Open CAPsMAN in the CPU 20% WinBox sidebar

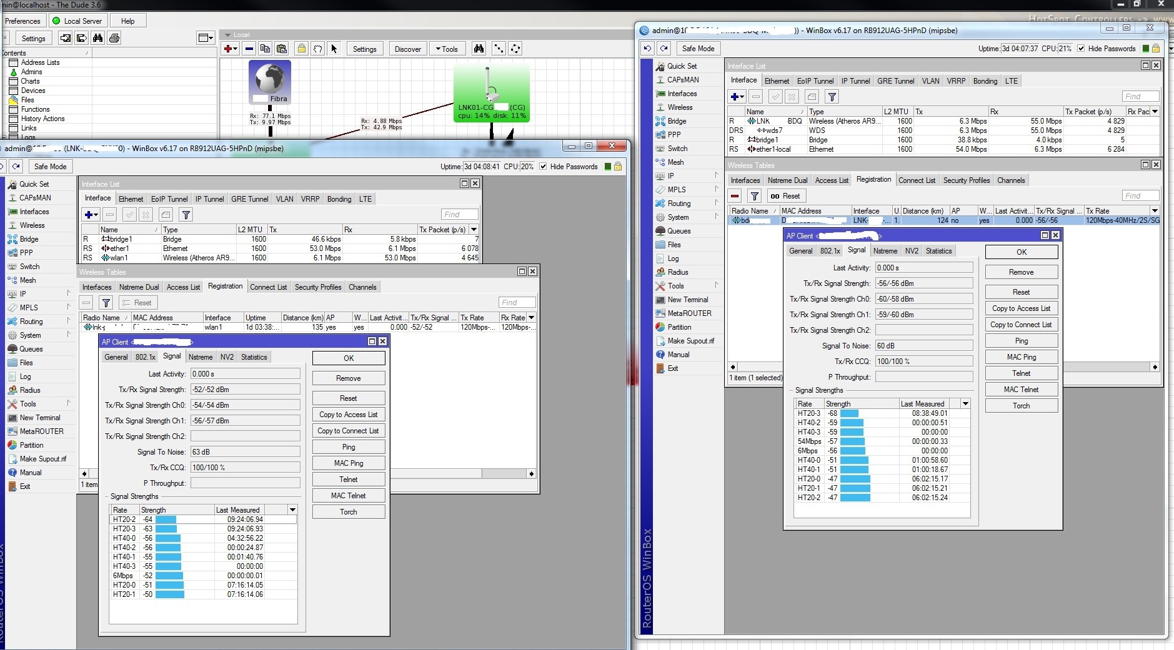(35, 198)
